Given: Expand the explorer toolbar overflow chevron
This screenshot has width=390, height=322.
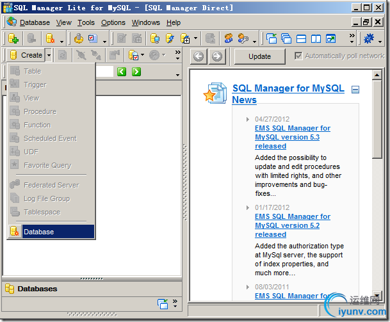Looking at the screenshot, I should tap(177, 55).
